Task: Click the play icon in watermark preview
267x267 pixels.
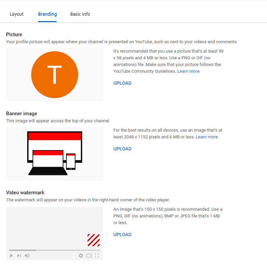Action: (11, 256)
